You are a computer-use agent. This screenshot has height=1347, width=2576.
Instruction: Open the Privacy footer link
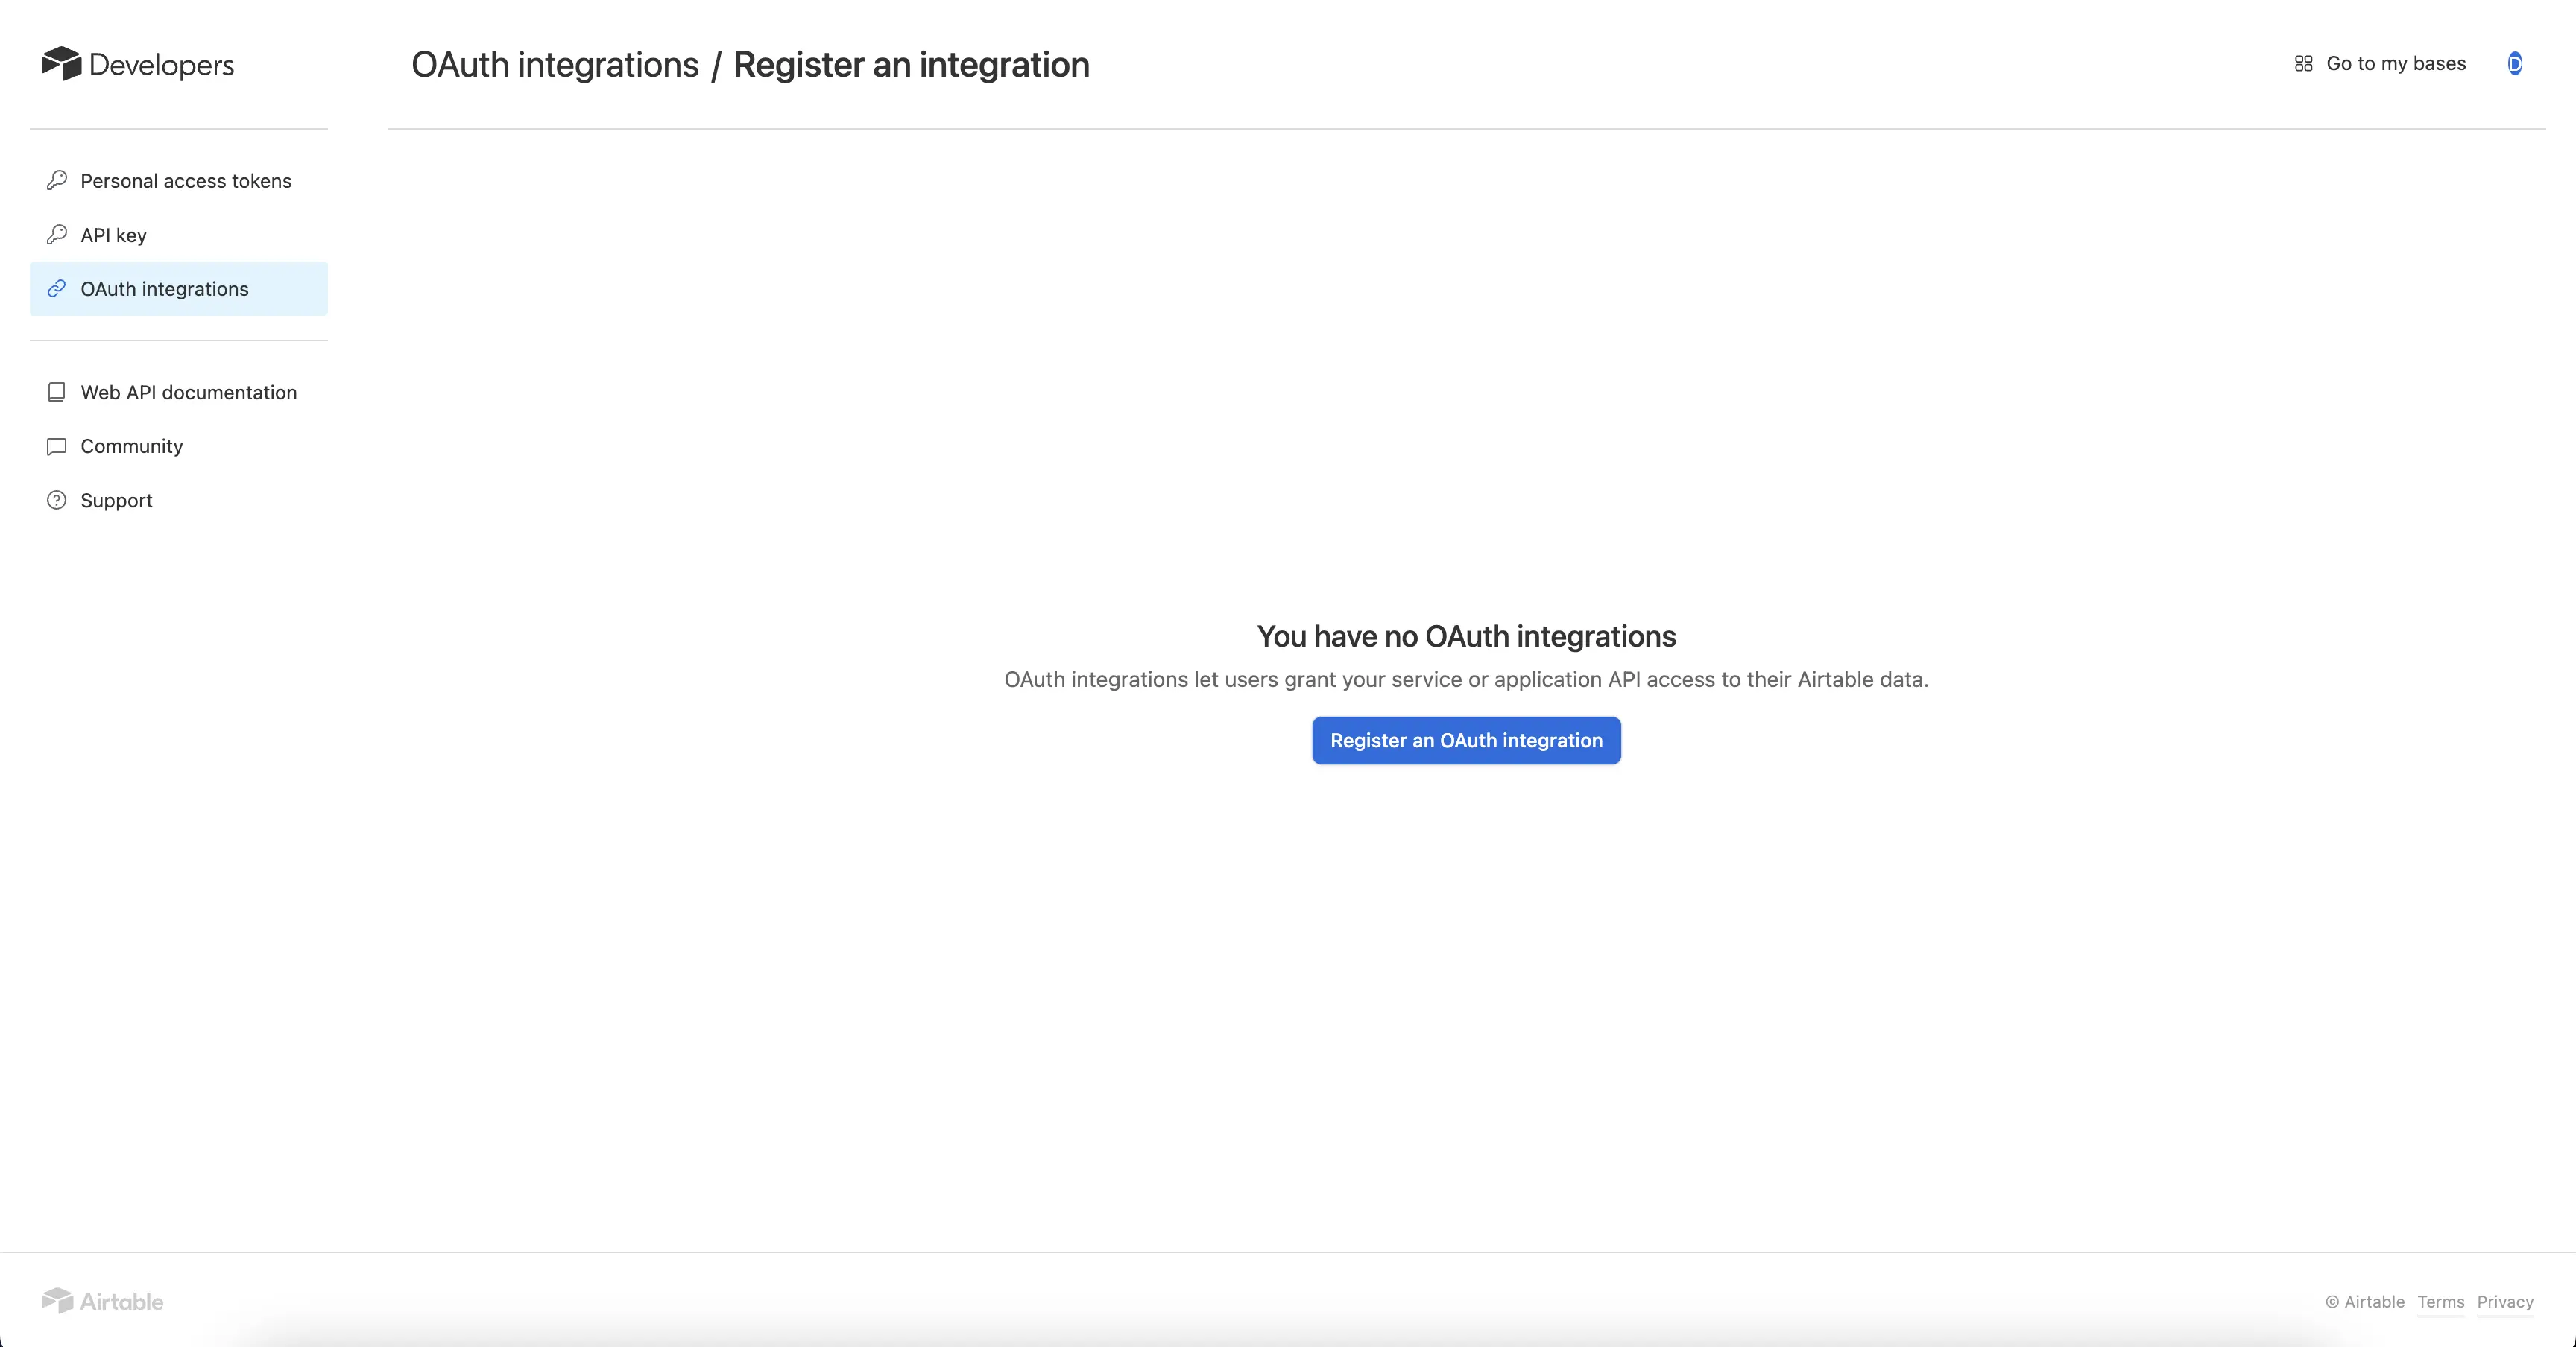click(x=2505, y=1301)
